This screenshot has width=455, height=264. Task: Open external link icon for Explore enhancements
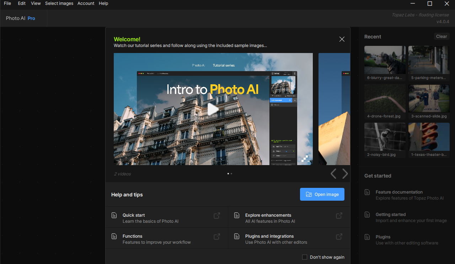tap(339, 216)
